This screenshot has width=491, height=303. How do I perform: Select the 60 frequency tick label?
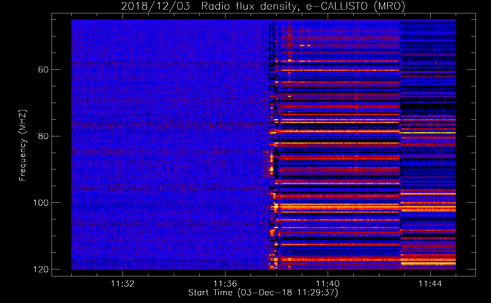[x=43, y=70]
